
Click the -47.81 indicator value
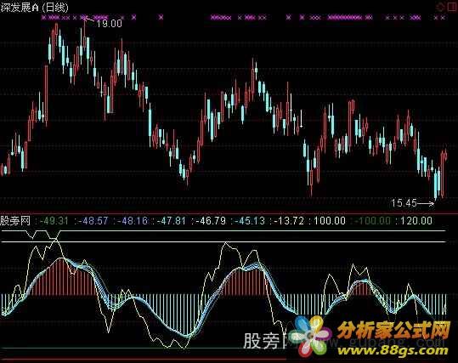click(171, 221)
